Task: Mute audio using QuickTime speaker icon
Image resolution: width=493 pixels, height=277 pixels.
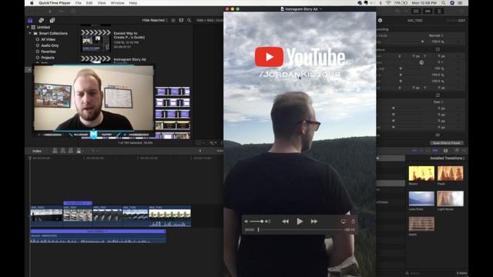Action: click(x=246, y=222)
